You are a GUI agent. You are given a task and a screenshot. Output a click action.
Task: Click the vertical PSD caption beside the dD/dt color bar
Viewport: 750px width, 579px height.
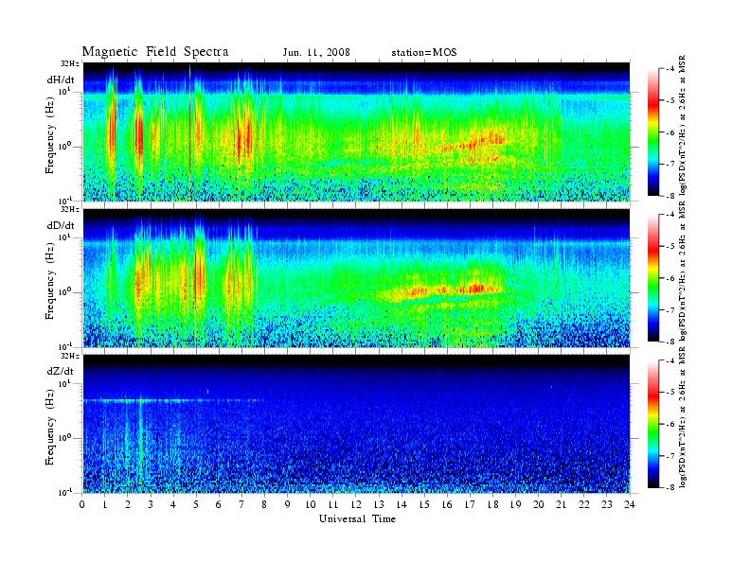coord(684,271)
